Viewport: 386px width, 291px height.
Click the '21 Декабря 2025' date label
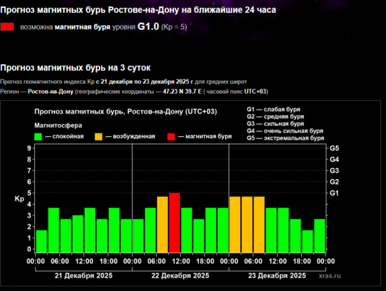(x=83, y=276)
